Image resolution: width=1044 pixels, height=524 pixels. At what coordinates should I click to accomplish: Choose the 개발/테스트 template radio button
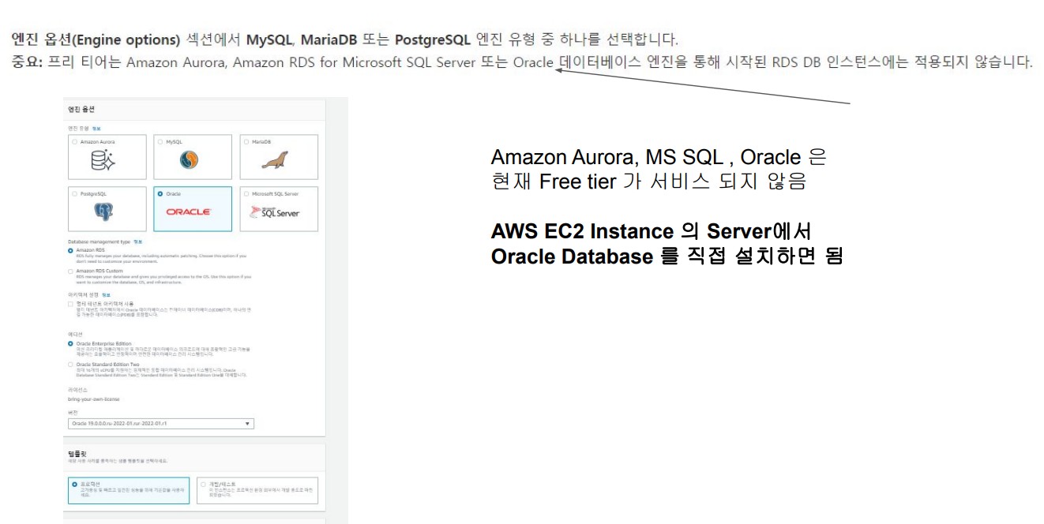204,485
